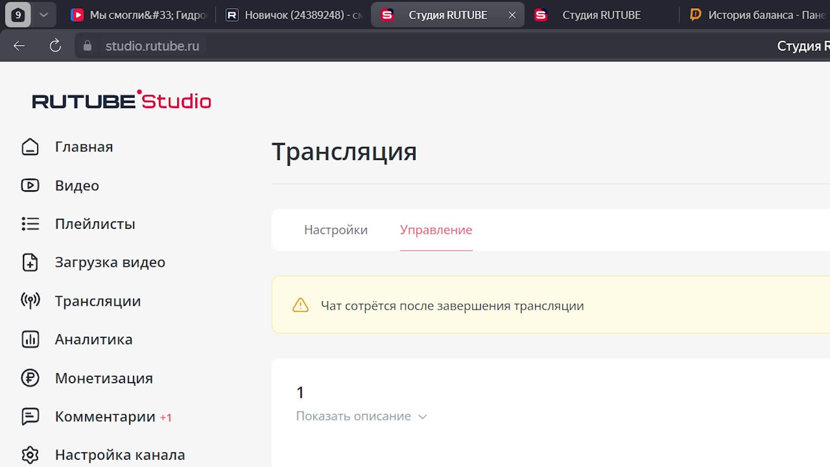Open Трансляции in sidebar
The height and width of the screenshot is (467, 830).
[x=98, y=301]
